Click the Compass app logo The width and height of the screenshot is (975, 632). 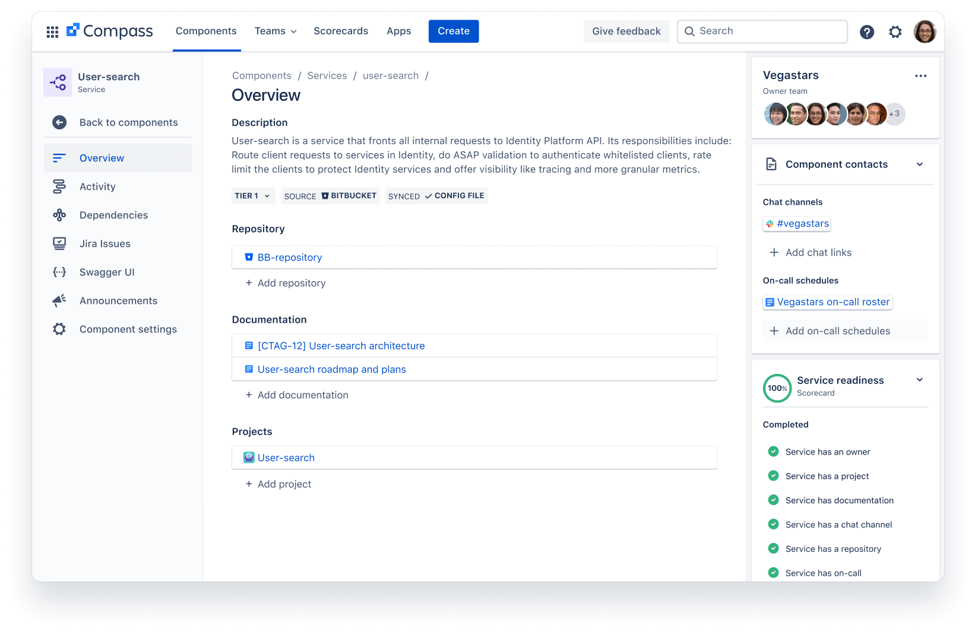(109, 31)
